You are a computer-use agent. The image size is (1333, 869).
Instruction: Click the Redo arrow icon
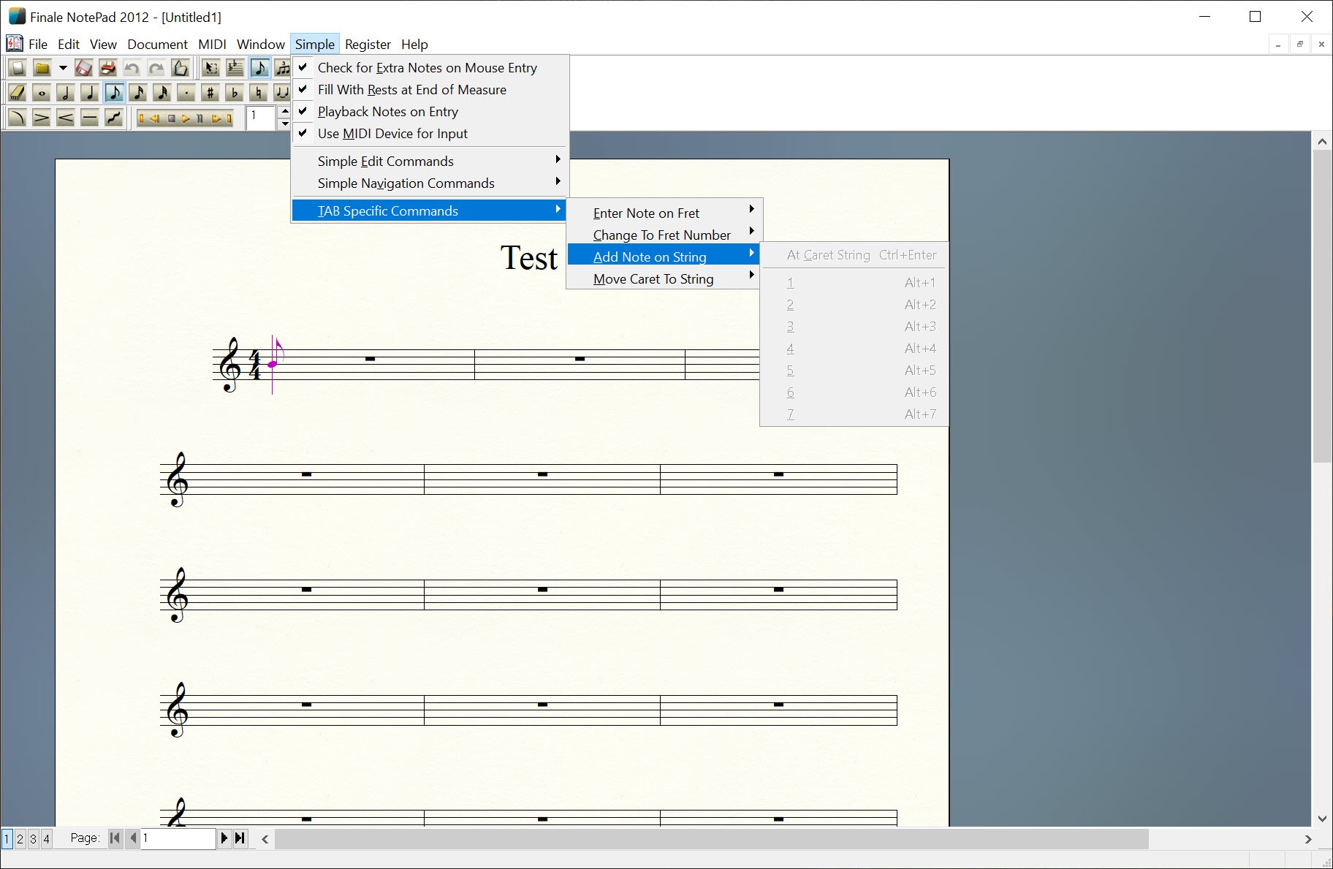click(156, 68)
